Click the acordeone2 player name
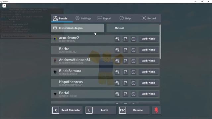 coord(69,38)
